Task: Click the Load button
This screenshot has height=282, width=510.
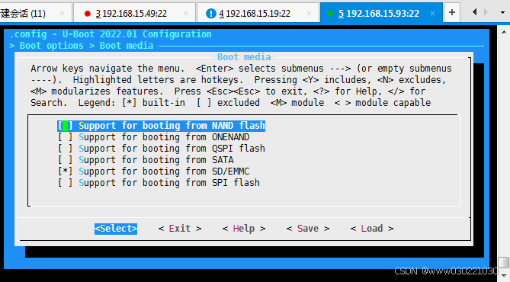Action: tap(372, 229)
